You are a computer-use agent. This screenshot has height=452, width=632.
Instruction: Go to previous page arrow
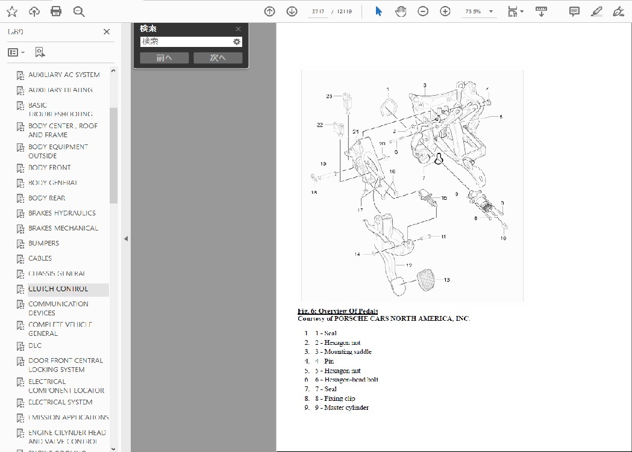(x=270, y=11)
